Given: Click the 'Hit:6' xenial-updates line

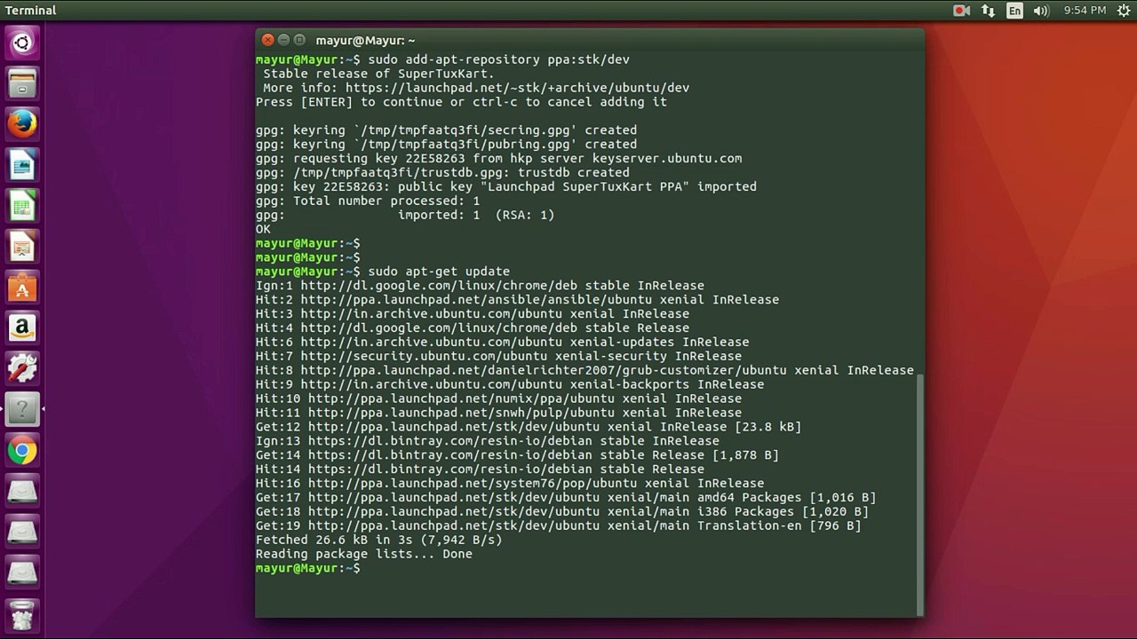Looking at the screenshot, I should (502, 343).
